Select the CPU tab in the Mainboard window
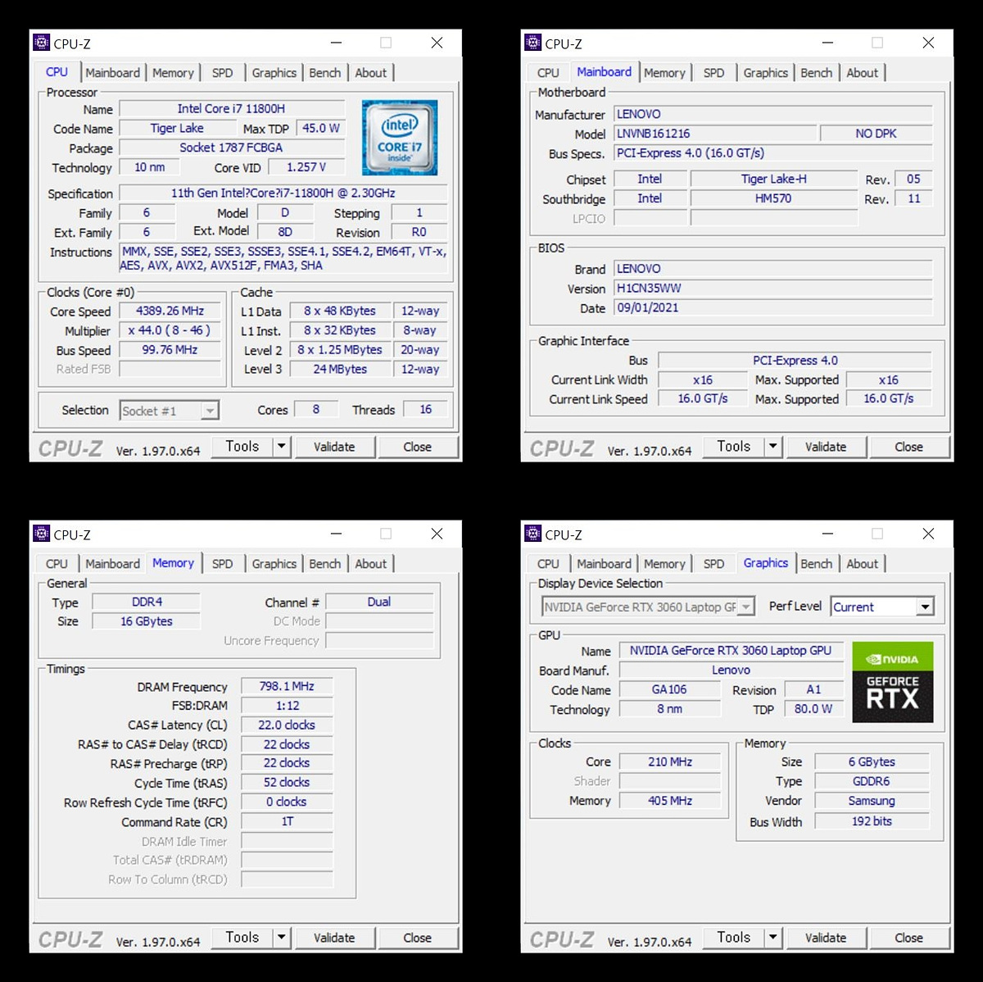This screenshot has height=982, width=983. pyautogui.click(x=548, y=73)
